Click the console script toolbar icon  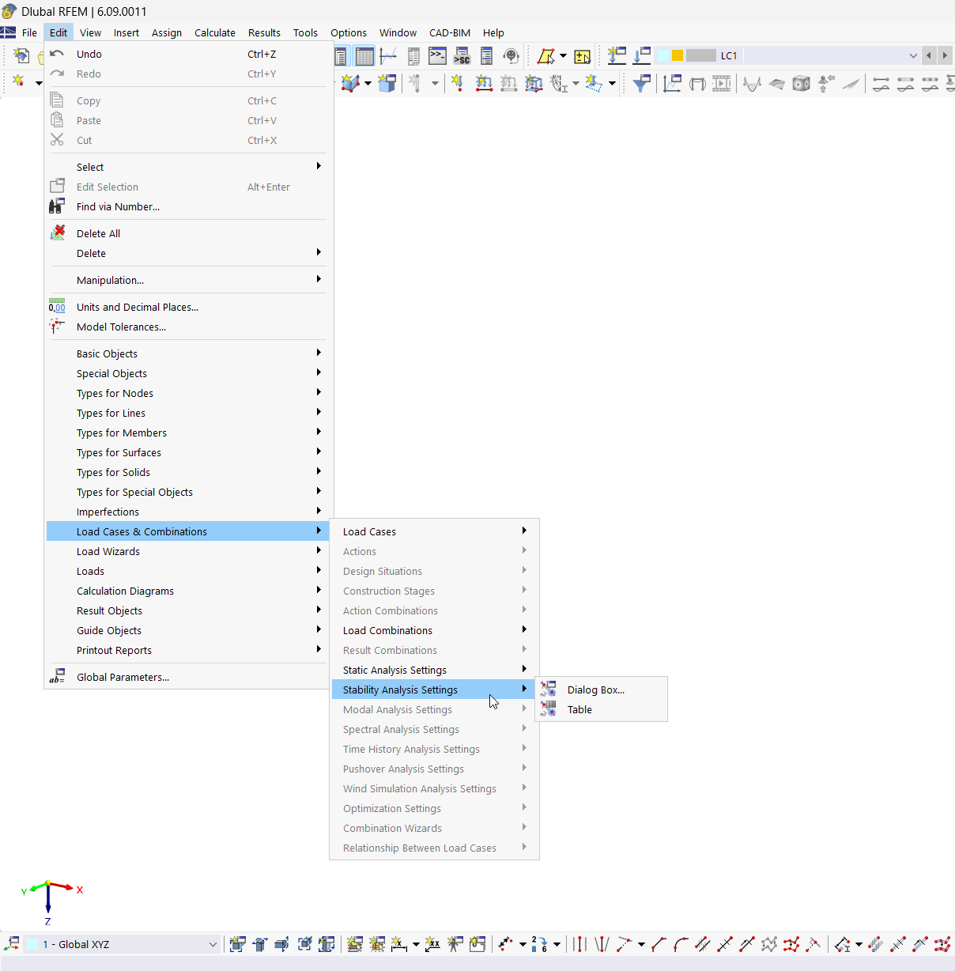tap(437, 55)
